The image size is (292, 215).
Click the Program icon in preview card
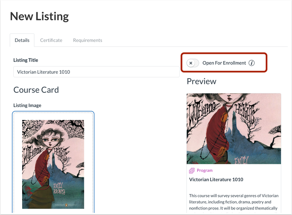coord(192,171)
